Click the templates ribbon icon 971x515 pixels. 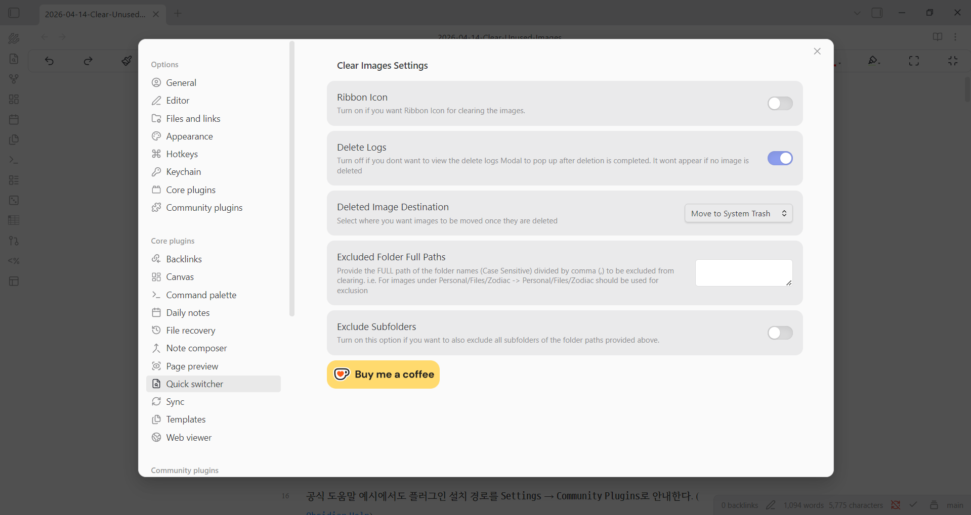(x=14, y=139)
